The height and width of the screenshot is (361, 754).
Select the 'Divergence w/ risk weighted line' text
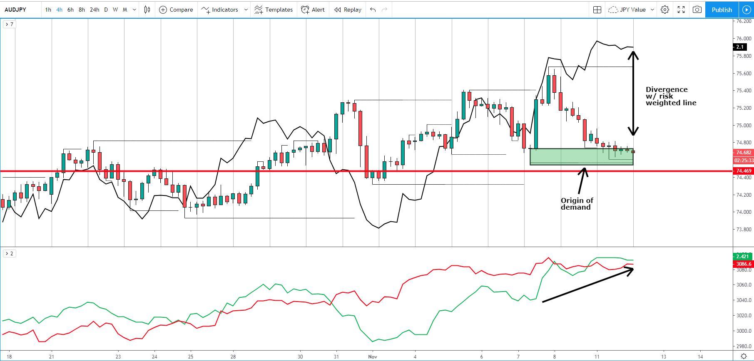tap(670, 96)
